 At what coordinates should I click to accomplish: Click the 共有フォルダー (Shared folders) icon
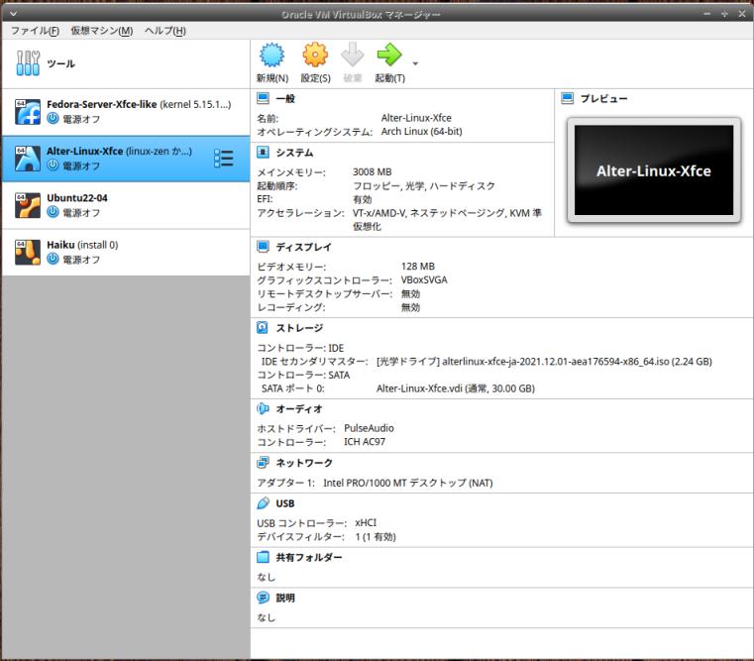click(263, 557)
